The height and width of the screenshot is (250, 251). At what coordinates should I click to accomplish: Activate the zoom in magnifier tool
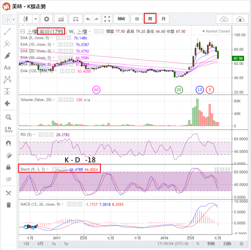[8, 117]
